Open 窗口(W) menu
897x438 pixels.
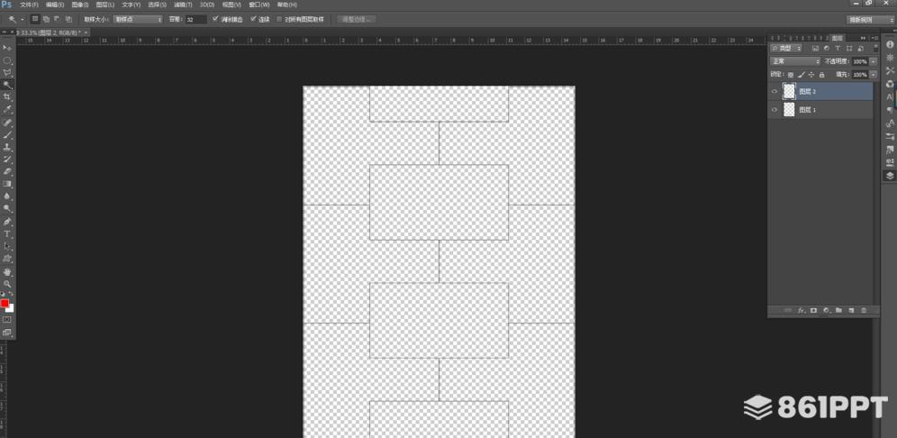pos(259,5)
